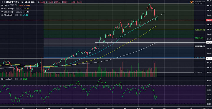Remove the MA (200, close) indicator
The width and height of the screenshot is (212, 109).
[x=21, y=12]
